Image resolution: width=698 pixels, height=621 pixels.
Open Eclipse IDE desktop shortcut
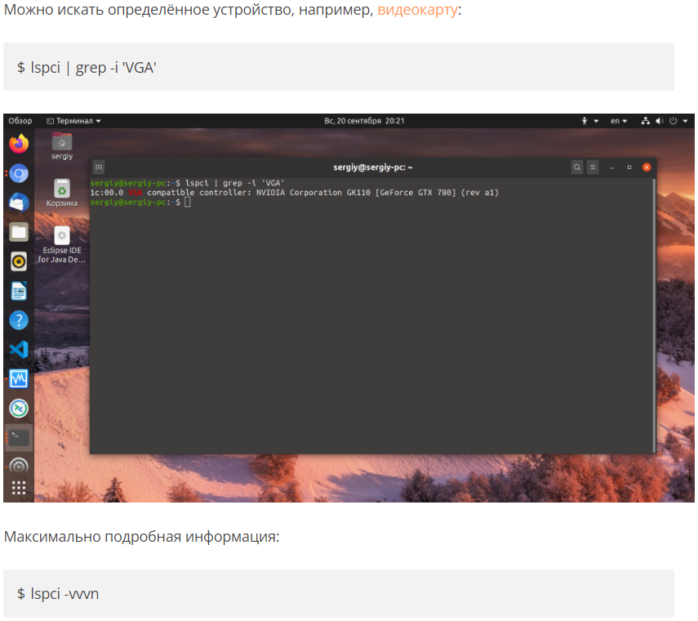pos(62,245)
